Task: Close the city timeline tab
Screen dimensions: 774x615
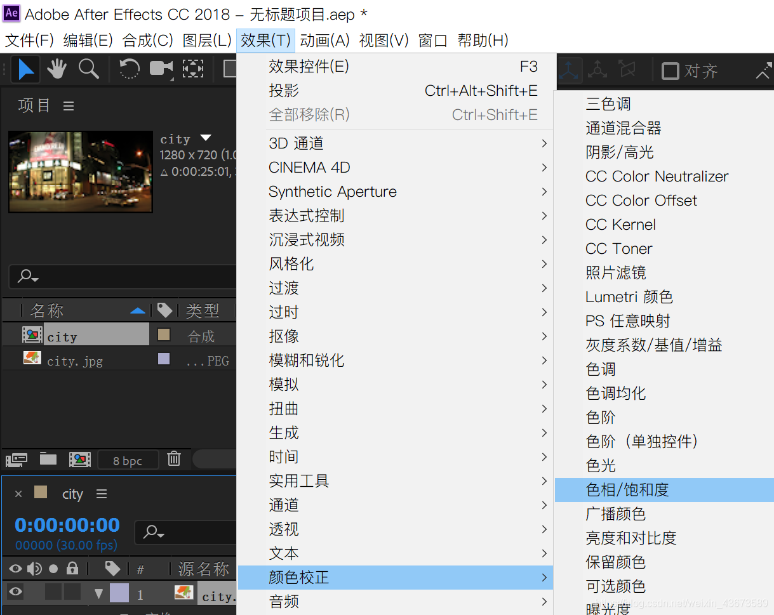Action: [18, 494]
